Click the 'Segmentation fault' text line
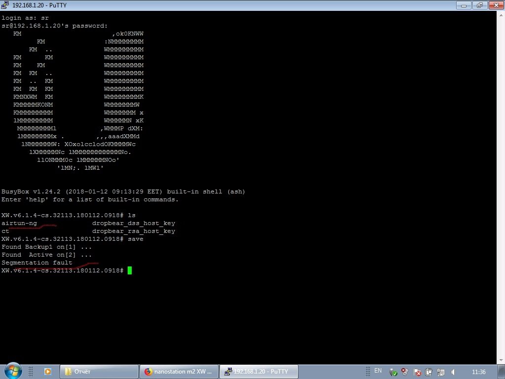 click(36, 263)
